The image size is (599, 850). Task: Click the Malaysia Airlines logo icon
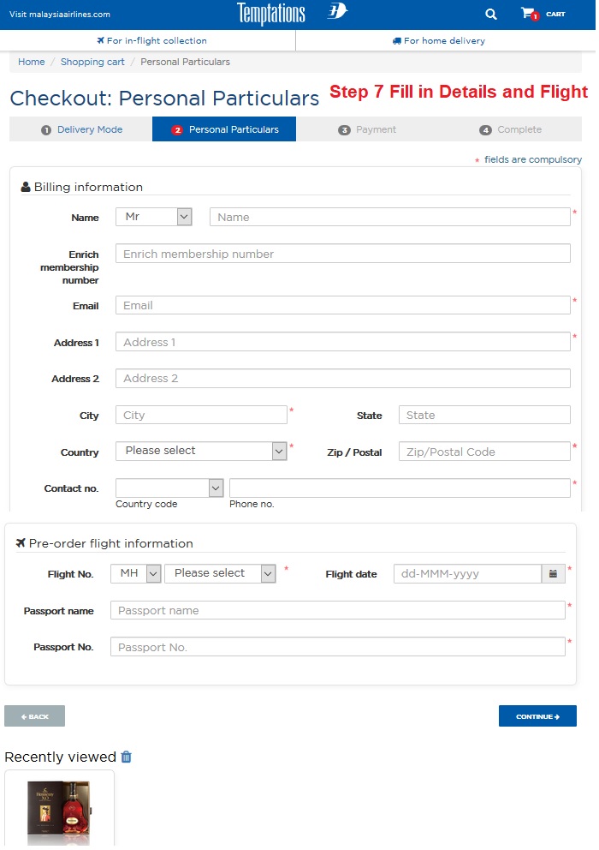[x=337, y=13]
